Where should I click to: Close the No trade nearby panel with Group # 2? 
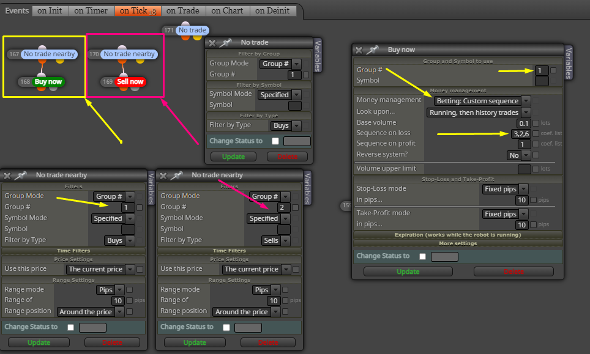click(x=163, y=175)
